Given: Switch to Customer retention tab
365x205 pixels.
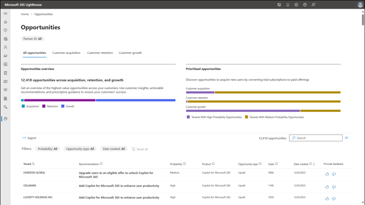Looking at the screenshot, I should pos(100,53).
